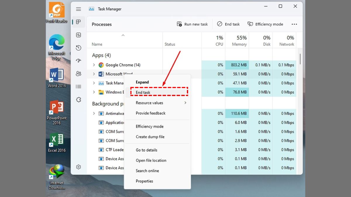
Task: Choose Open file location in context menu
Action: click(157, 161)
